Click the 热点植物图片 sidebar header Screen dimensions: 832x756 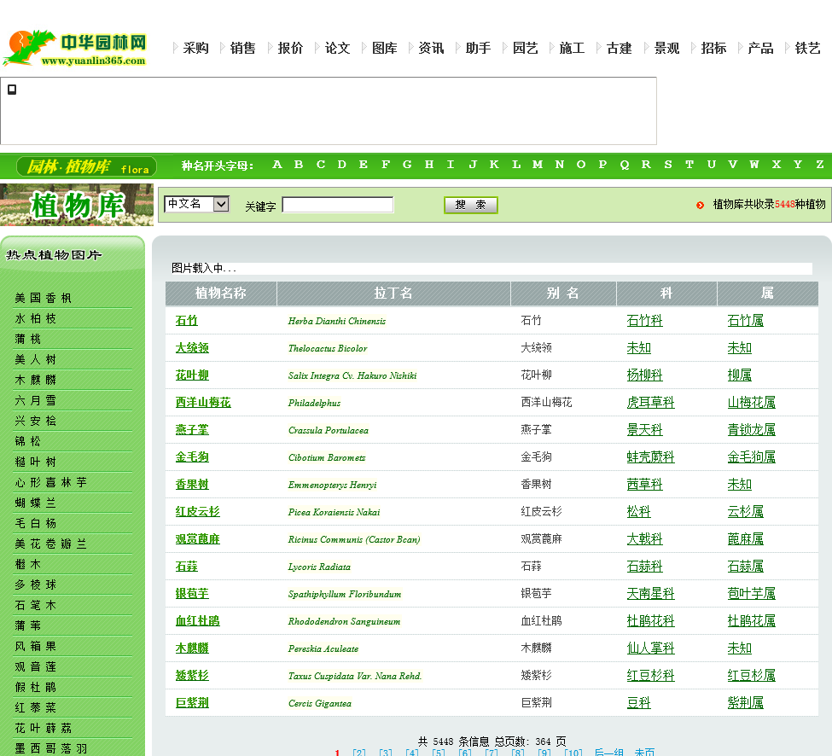(55, 254)
